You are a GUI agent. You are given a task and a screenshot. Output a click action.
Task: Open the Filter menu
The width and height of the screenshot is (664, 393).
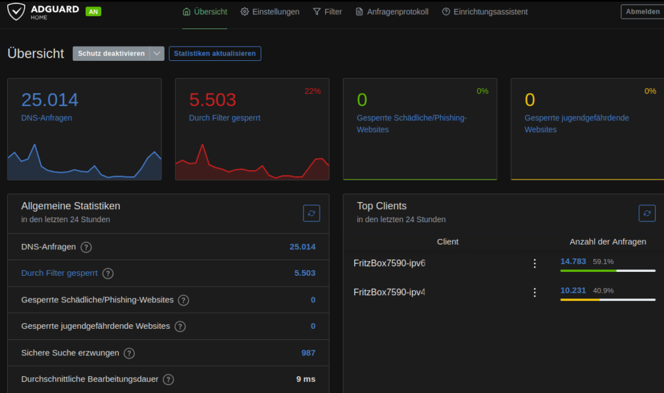pos(327,12)
